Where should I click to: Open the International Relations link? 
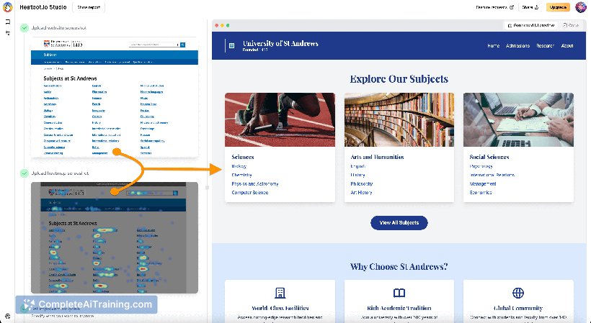click(492, 175)
